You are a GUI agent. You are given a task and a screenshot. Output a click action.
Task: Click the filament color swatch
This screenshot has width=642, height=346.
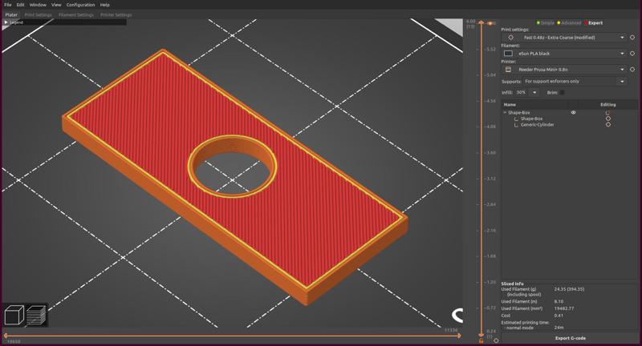[x=508, y=54]
